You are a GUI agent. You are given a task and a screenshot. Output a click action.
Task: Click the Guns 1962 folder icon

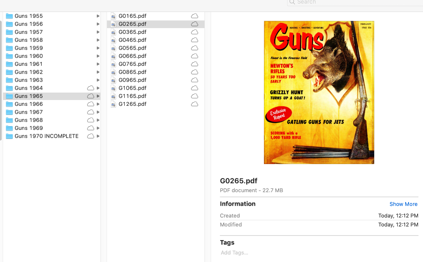point(10,72)
